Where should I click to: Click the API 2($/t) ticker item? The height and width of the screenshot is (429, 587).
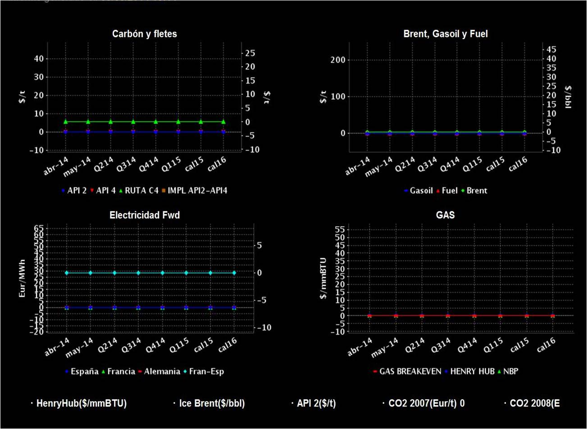[x=314, y=404]
